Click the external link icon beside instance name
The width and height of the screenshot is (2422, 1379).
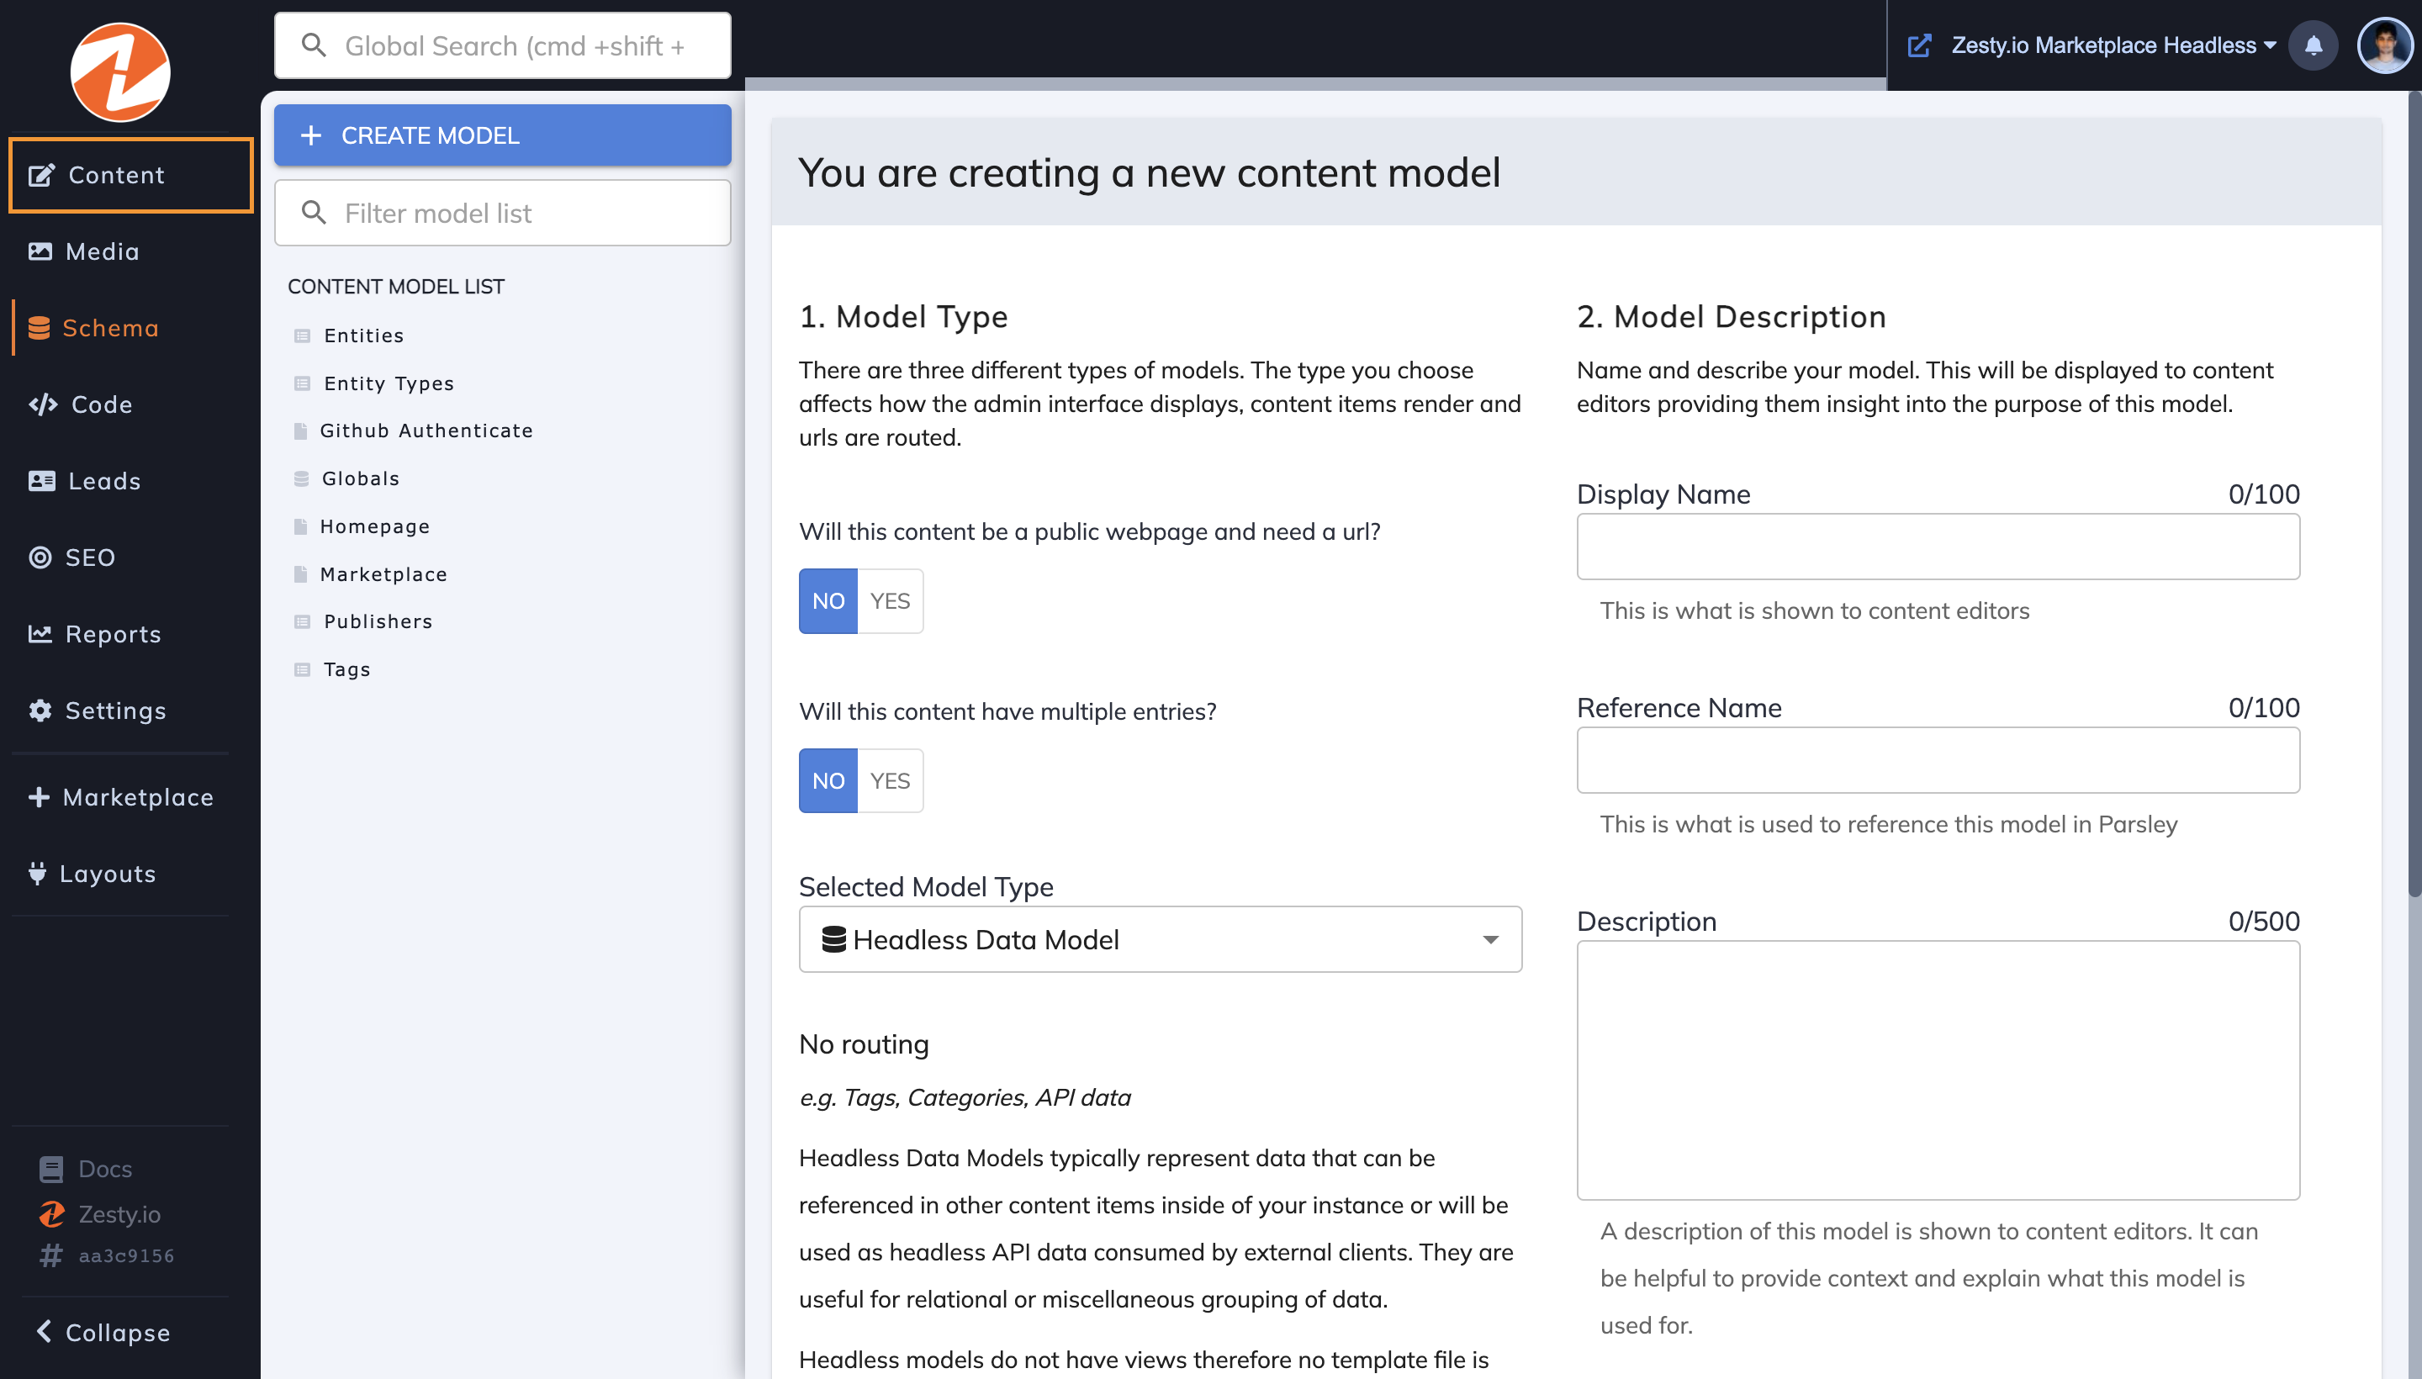point(1919,45)
